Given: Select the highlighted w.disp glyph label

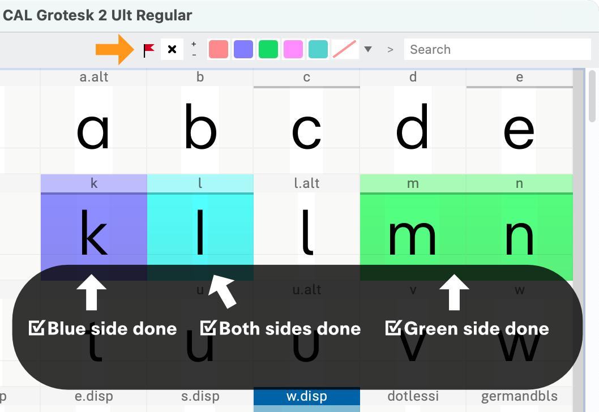Looking at the screenshot, I should click(x=307, y=396).
